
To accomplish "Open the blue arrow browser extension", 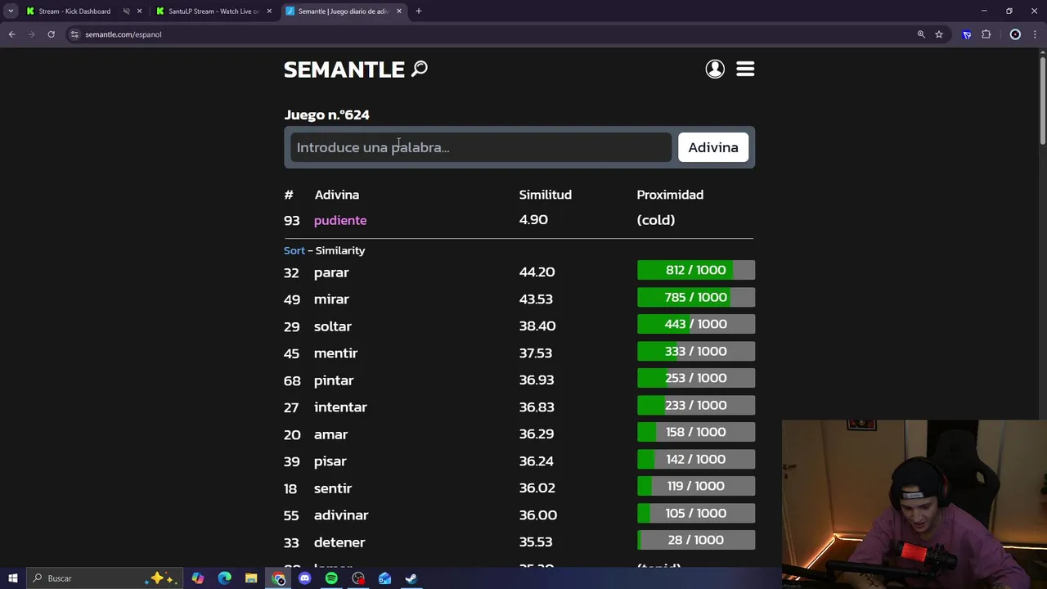I will click(x=967, y=34).
